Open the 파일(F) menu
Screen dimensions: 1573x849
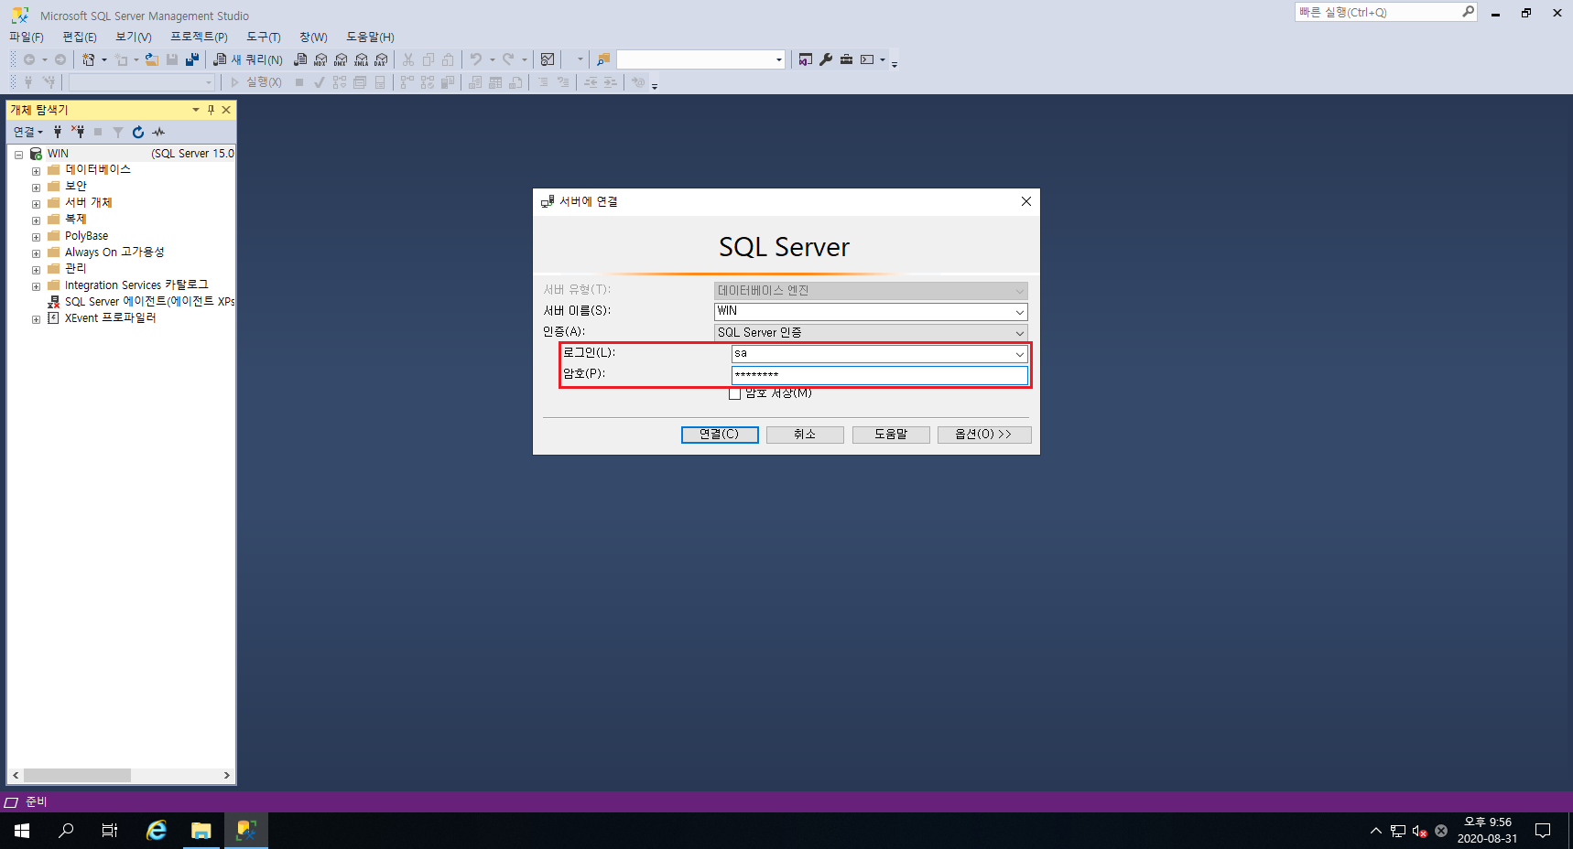tap(27, 37)
